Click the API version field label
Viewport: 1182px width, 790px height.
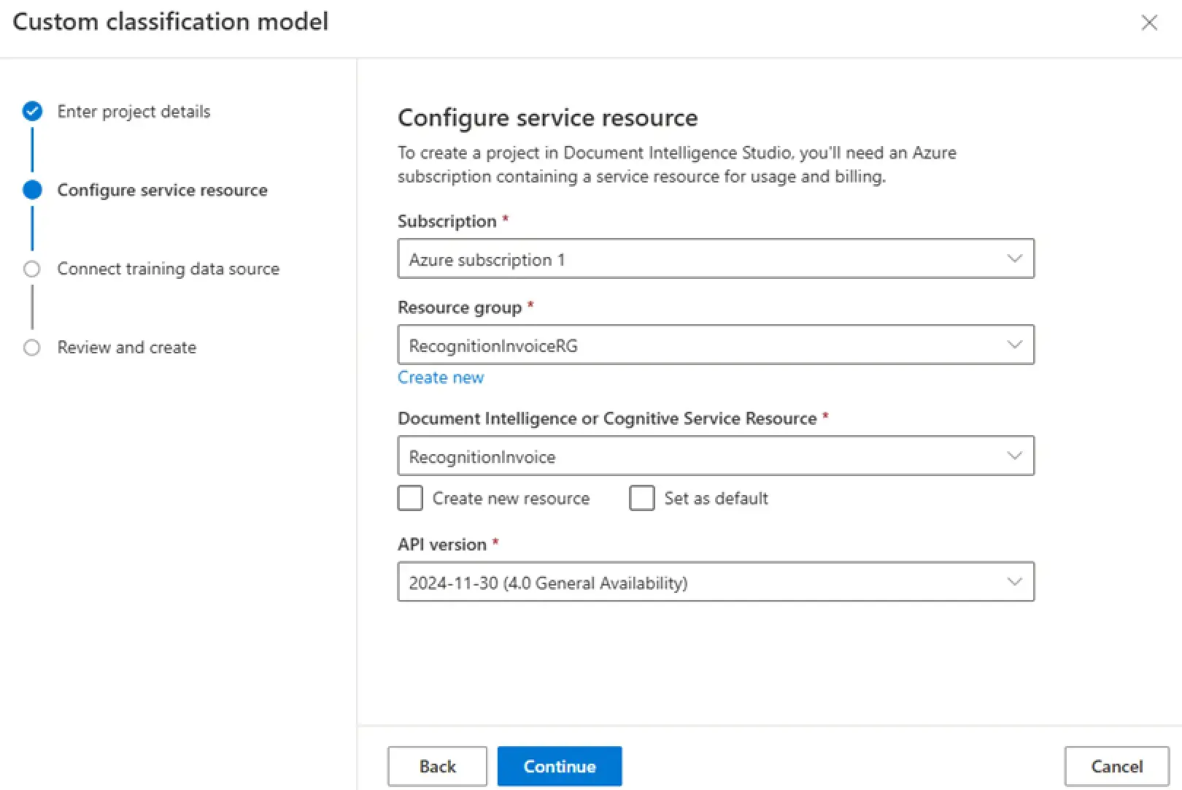(442, 544)
